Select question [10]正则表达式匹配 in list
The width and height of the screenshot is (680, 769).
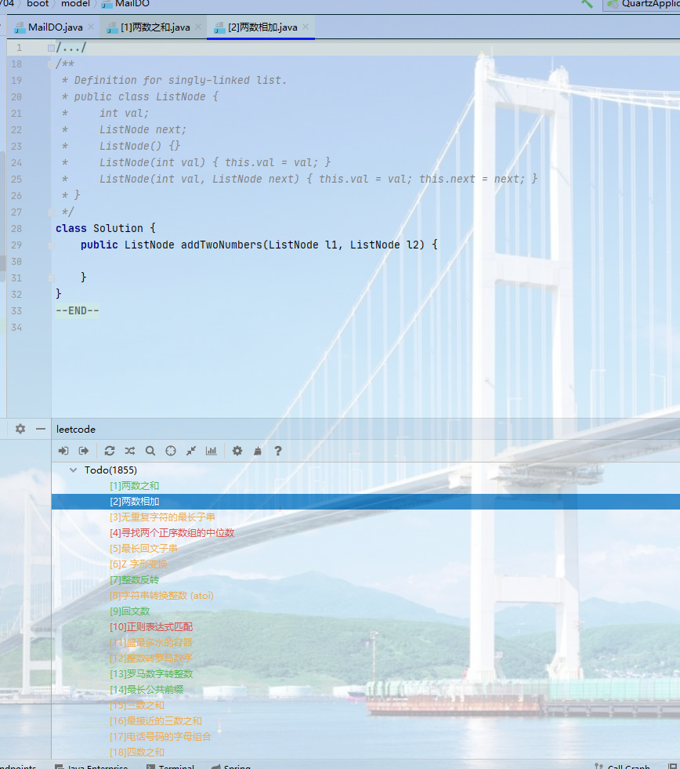click(x=151, y=627)
